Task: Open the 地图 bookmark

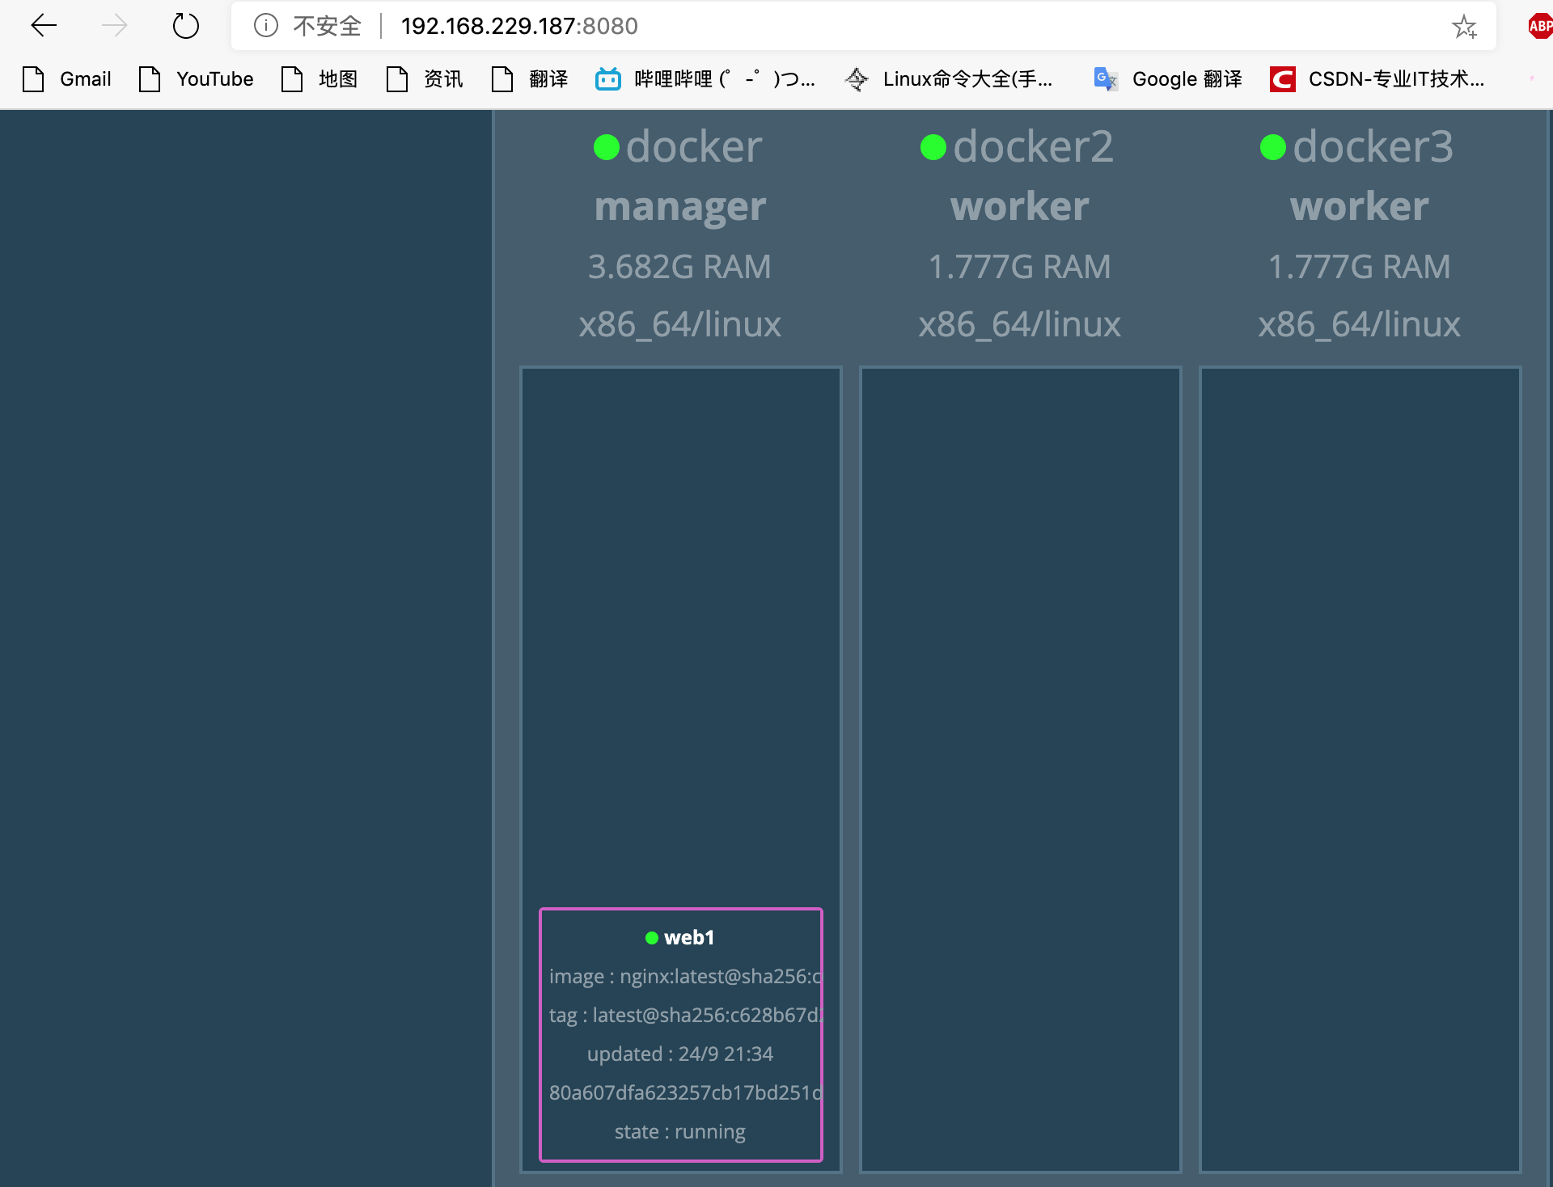Action: click(x=319, y=78)
